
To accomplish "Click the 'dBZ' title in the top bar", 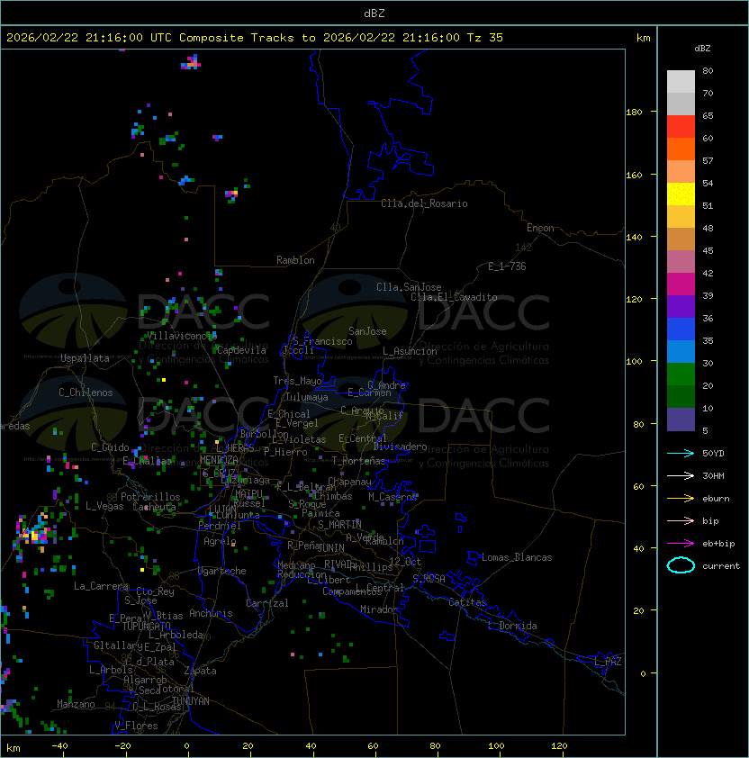I will pyautogui.click(x=374, y=13).
